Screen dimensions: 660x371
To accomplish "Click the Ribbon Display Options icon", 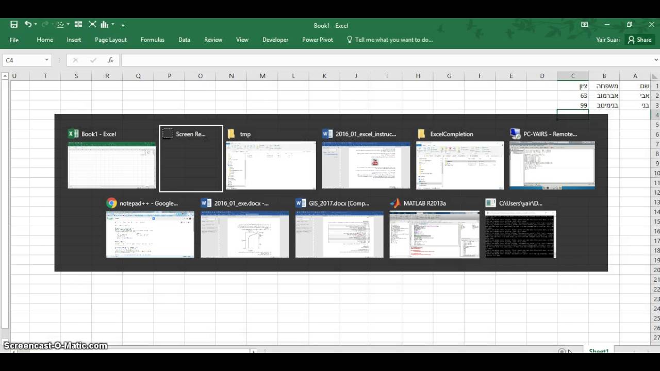I will (x=584, y=25).
